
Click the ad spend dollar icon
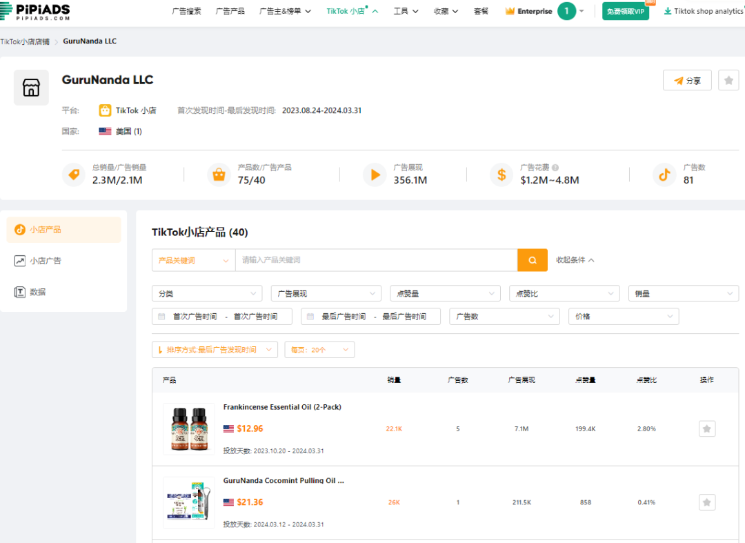(501, 175)
